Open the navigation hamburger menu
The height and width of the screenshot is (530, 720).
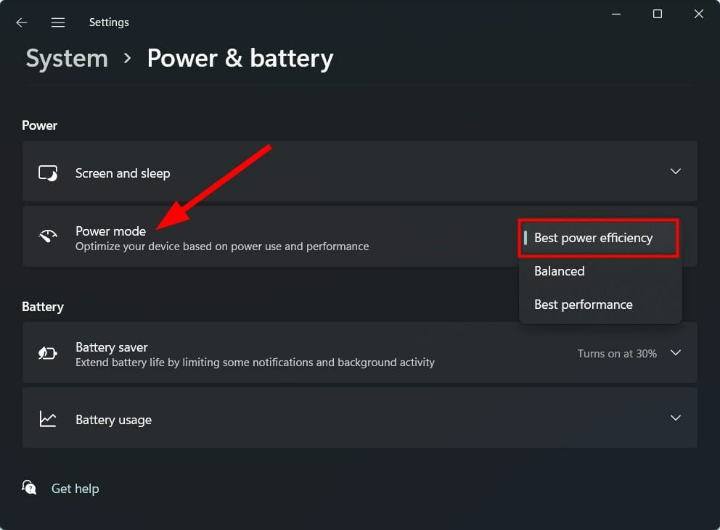point(58,22)
